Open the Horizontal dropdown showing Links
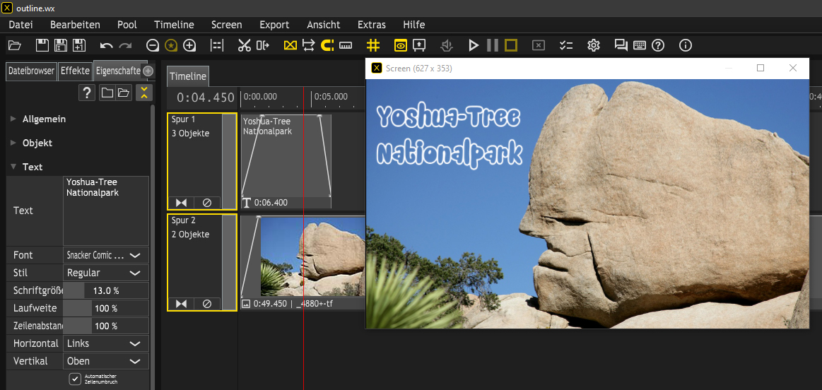822x390 pixels. click(x=106, y=343)
